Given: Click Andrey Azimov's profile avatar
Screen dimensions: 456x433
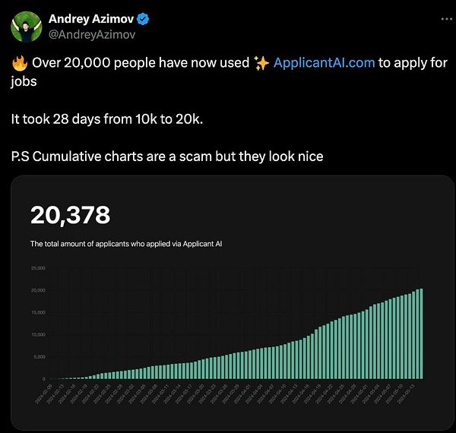Looking at the screenshot, I should pos(26,27).
